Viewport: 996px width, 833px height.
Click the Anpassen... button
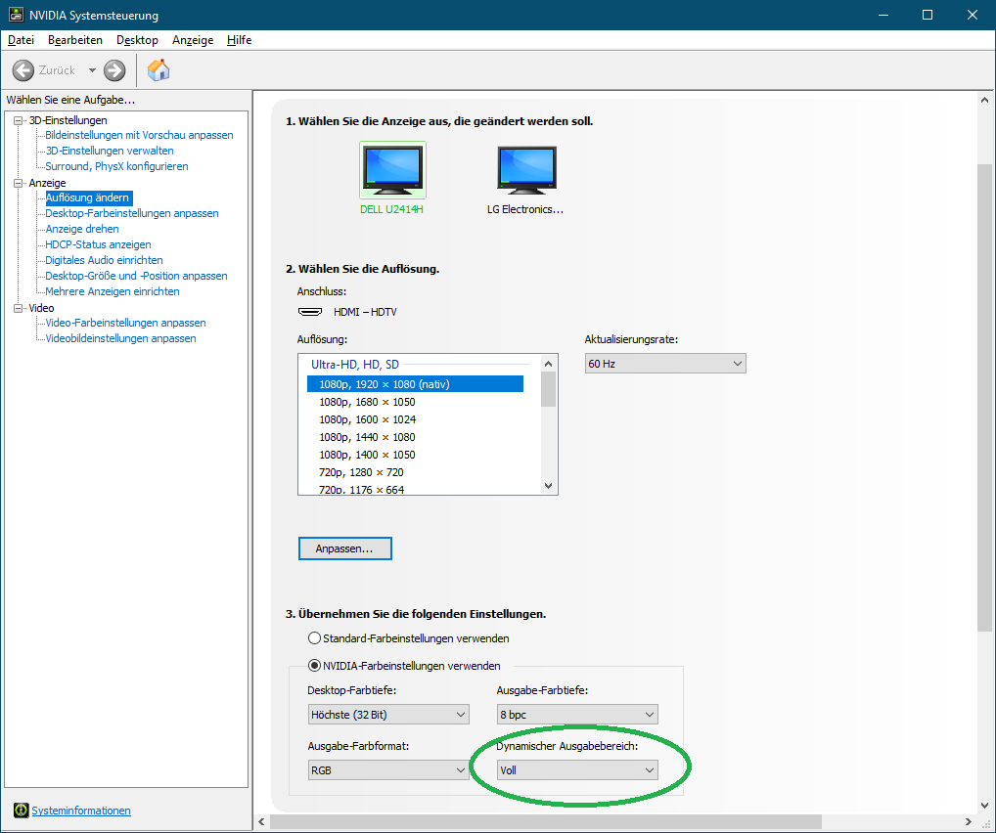click(345, 548)
